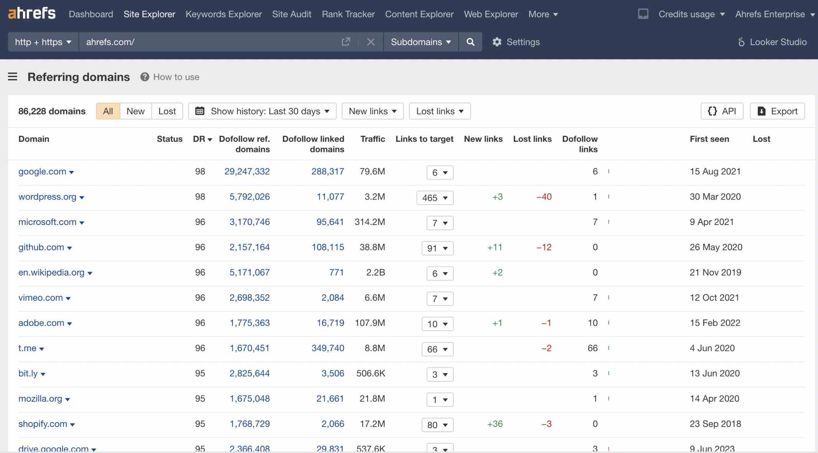Open bit.ly domain menu arrow
The image size is (818, 453).
click(x=43, y=374)
